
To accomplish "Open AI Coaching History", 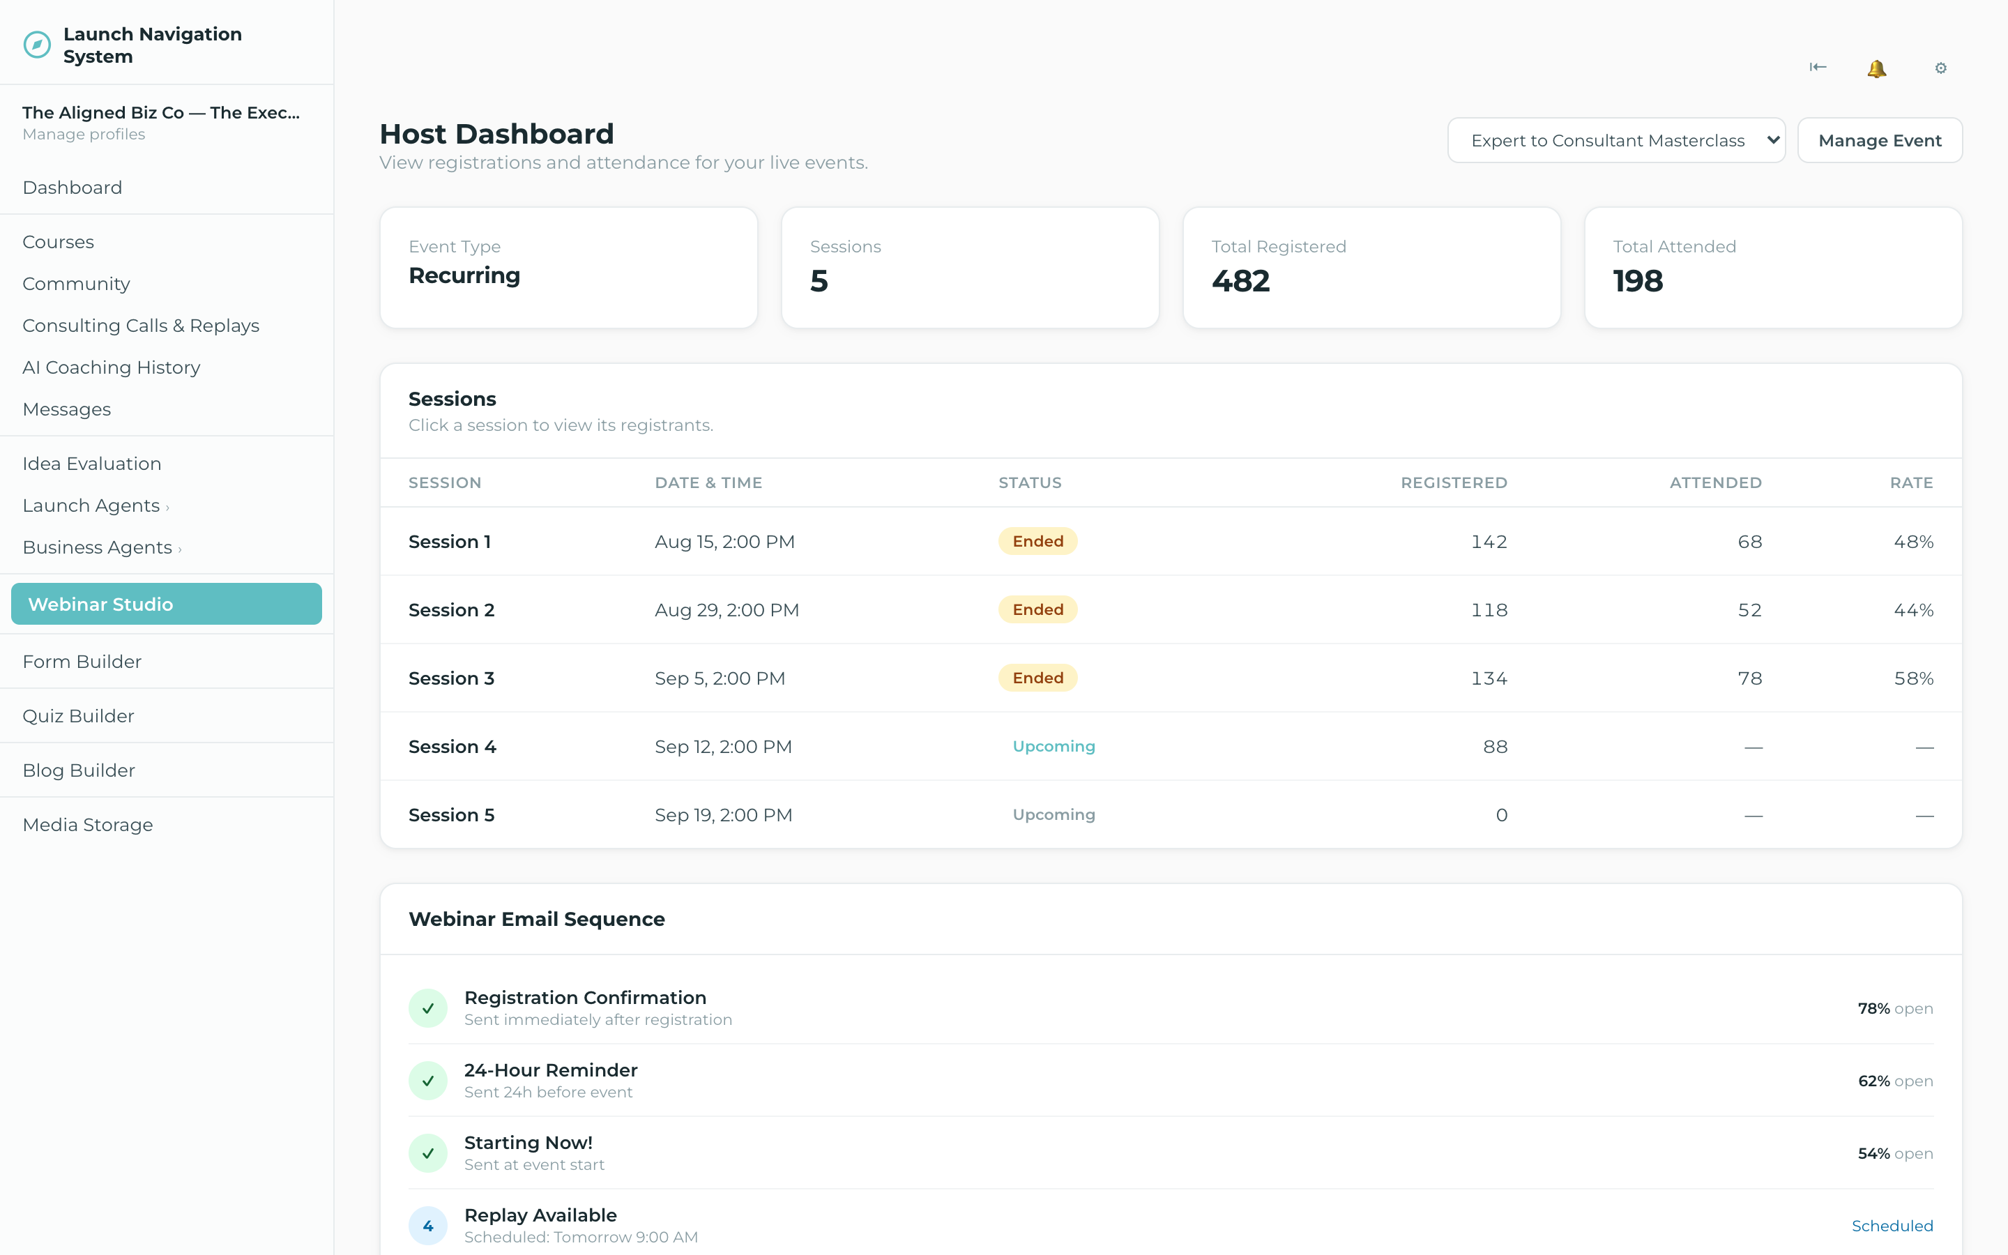I will [111, 367].
